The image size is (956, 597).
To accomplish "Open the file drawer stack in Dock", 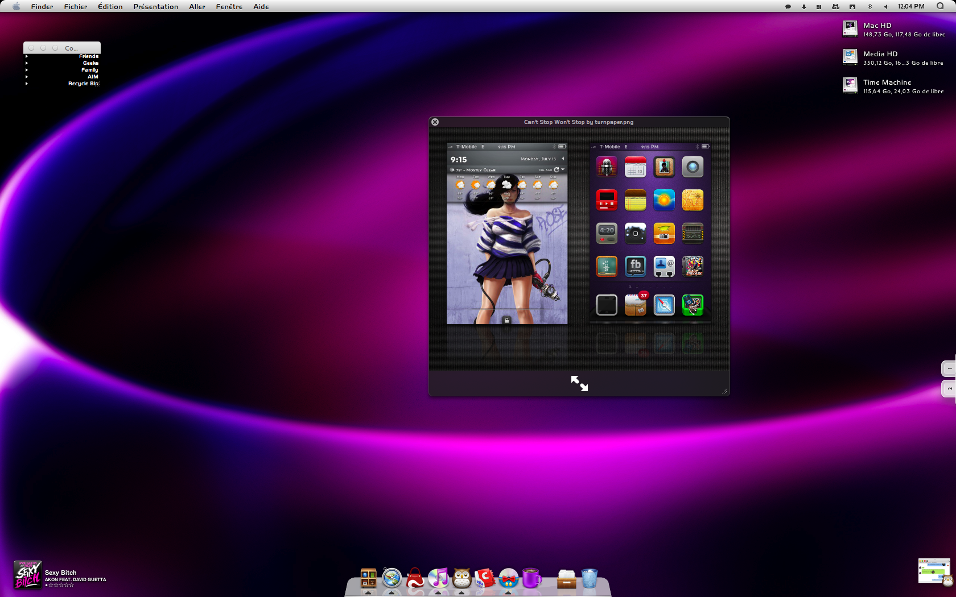I will (566, 579).
